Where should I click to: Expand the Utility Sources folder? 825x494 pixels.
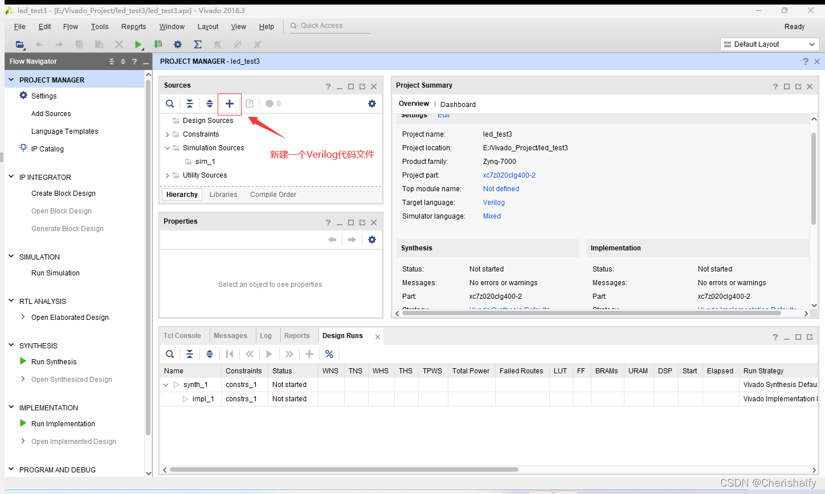coord(168,175)
